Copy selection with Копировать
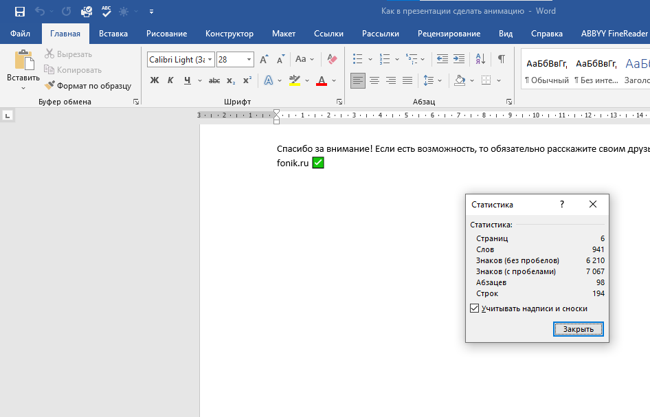 pyautogui.click(x=73, y=69)
